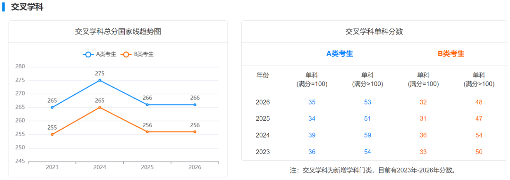The height and width of the screenshot is (180, 510).
Task: Click the 2025 year cell in the table
Action: pos(263,119)
